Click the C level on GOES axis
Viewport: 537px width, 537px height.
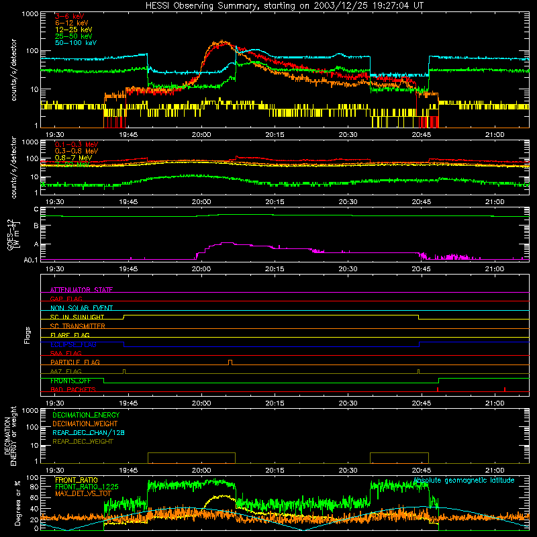[36, 209]
